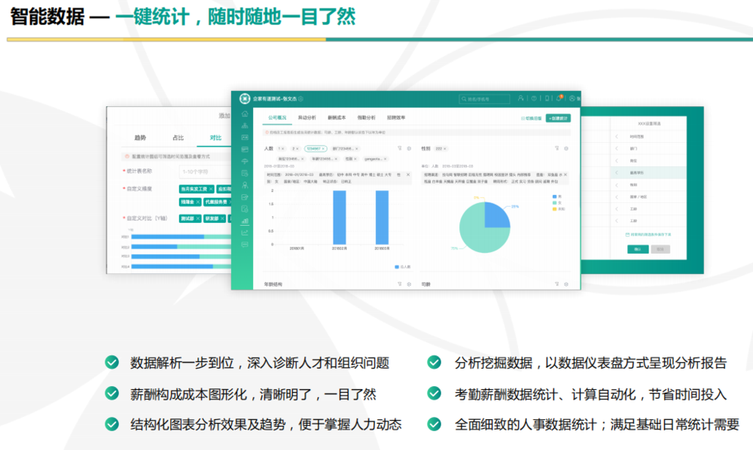Click the mobile phone icon in header

click(547, 99)
